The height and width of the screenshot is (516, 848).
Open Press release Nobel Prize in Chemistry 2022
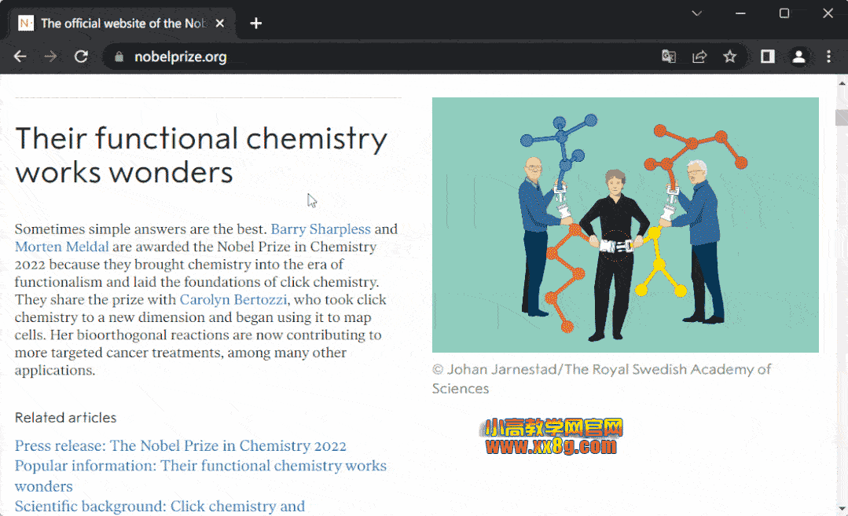tap(180, 446)
